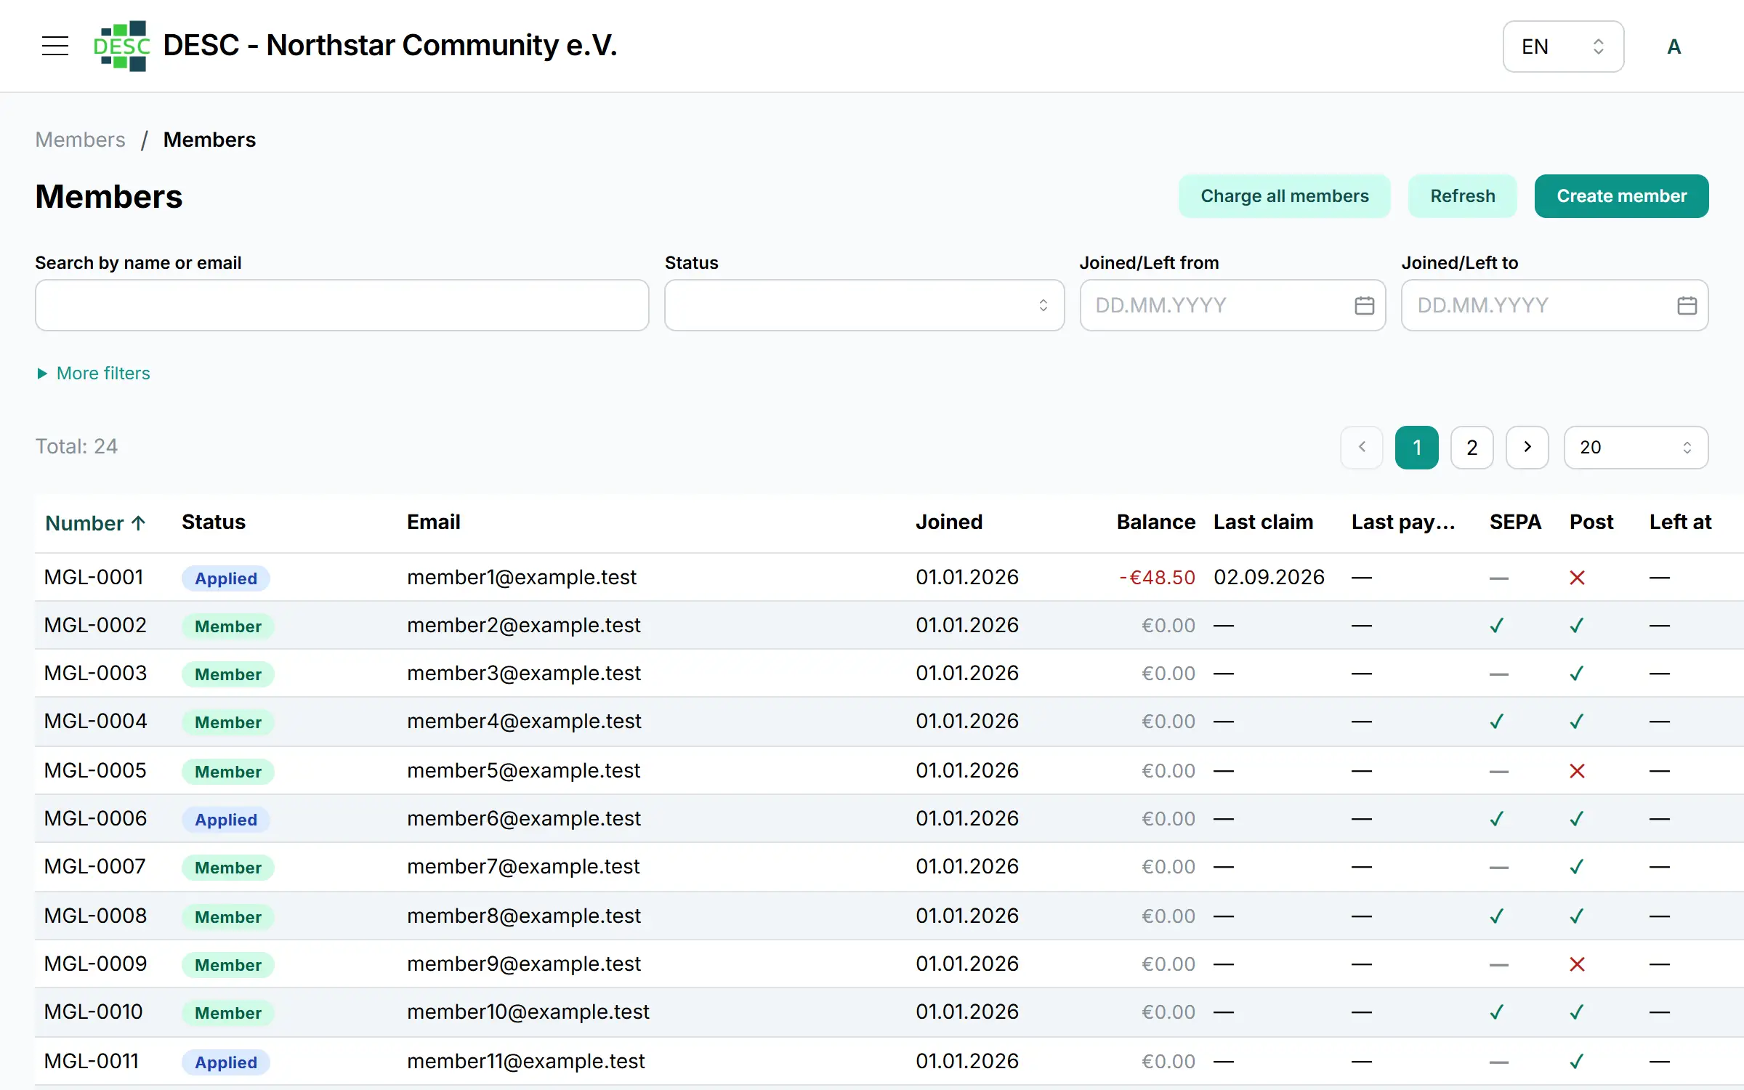Click SEPA checkmark for MGL-0006
This screenshot has width=1744, height=1090.
click(x=1496, y=819)
